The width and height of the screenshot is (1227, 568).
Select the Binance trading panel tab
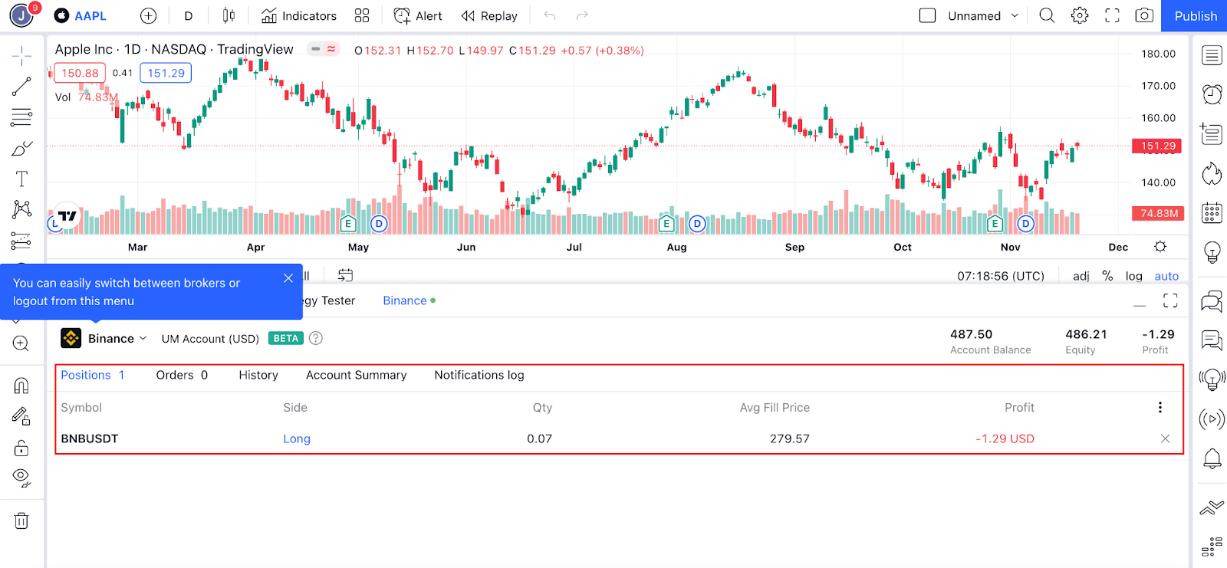click(x=409, y=300)
